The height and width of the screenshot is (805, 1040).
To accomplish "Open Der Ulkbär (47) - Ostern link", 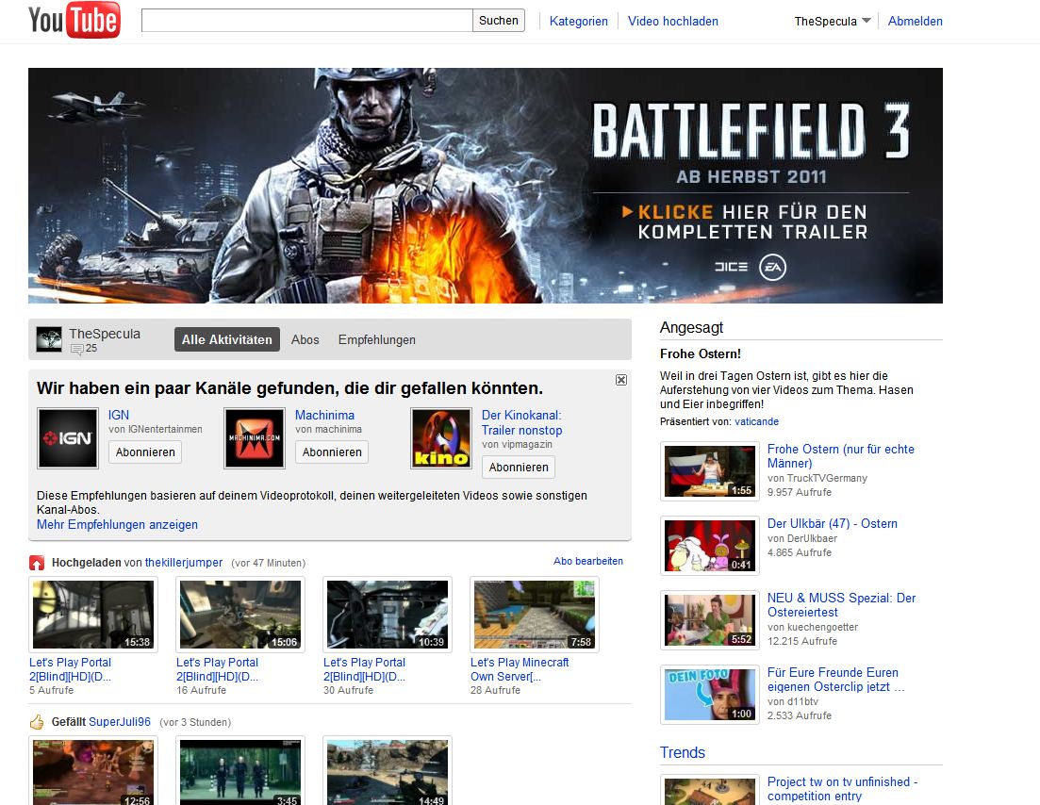I will [x=833, y=523].
